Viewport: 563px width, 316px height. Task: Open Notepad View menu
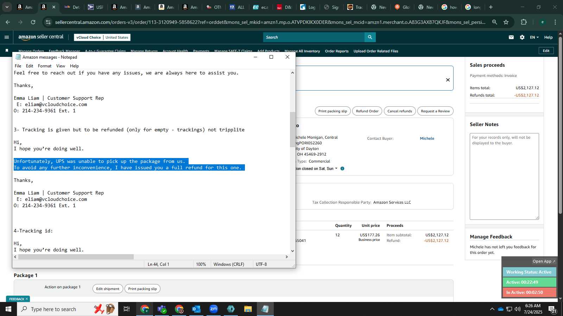[x=61, y=66]
